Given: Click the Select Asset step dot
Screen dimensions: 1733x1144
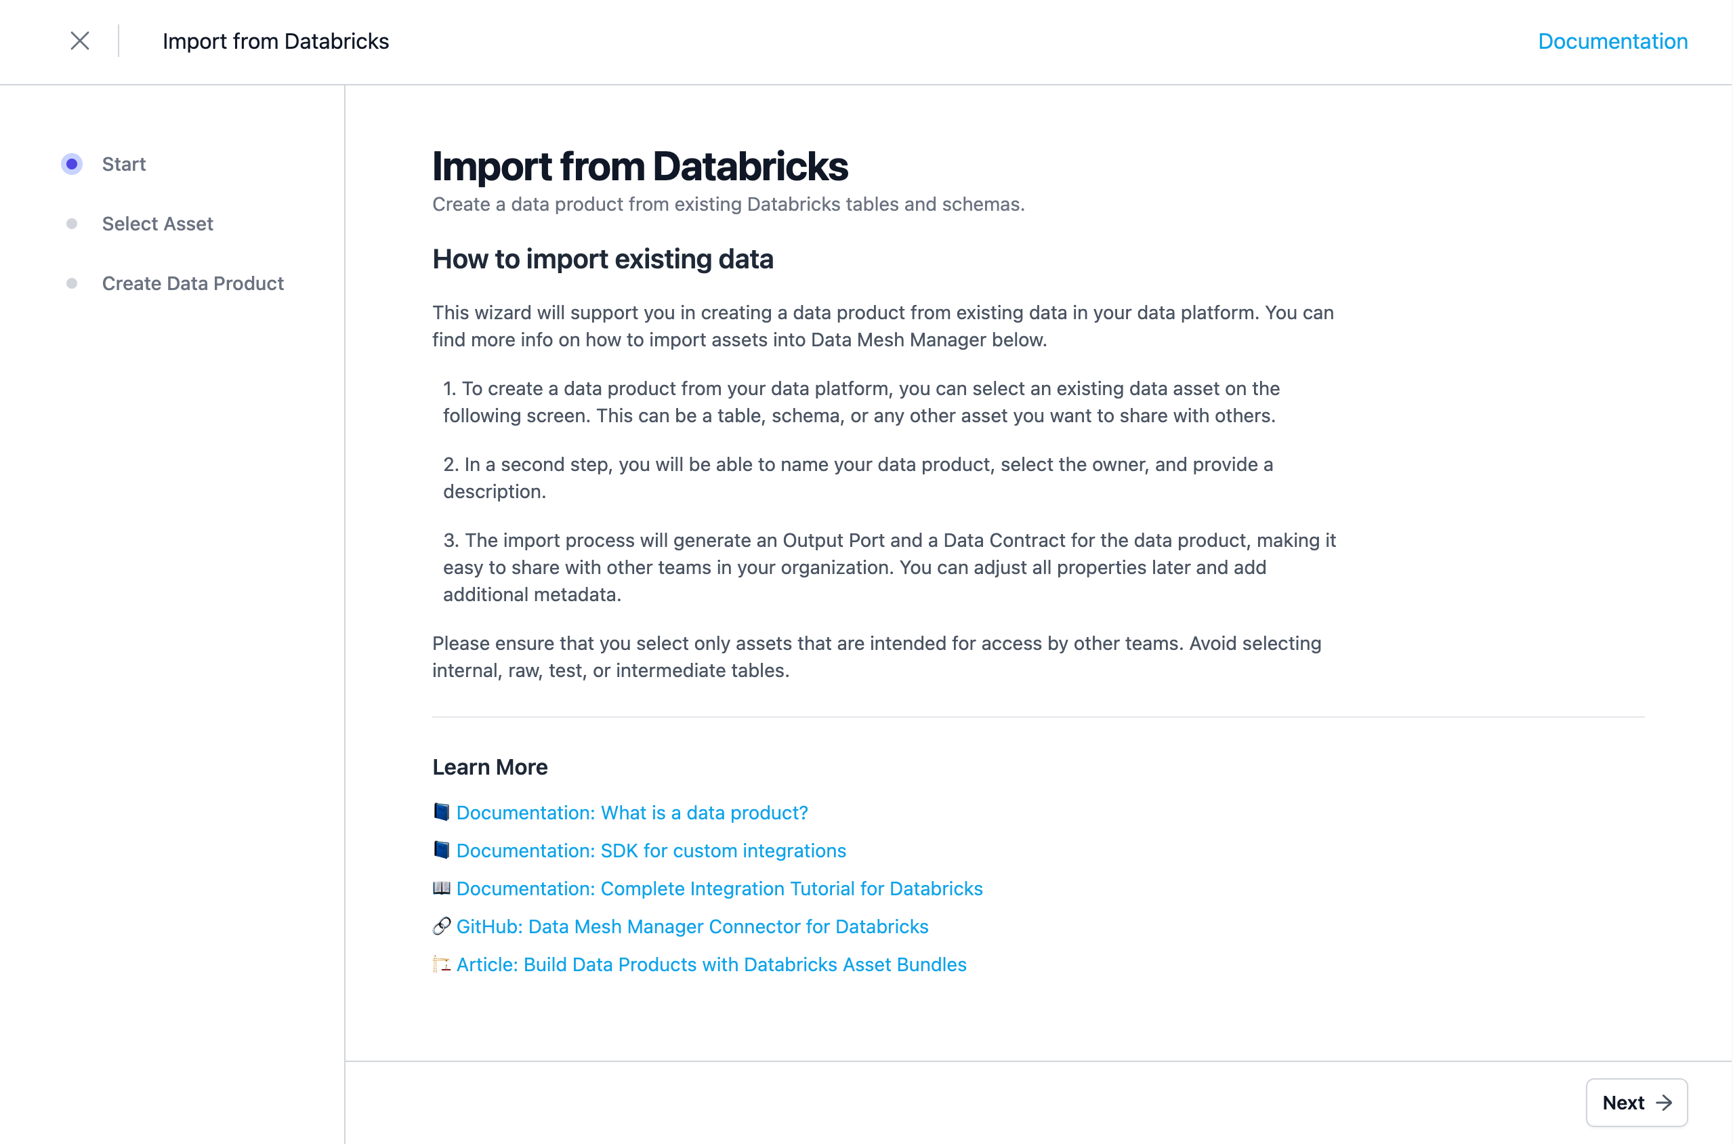Looking at the screenshot, I should point(72,224).
